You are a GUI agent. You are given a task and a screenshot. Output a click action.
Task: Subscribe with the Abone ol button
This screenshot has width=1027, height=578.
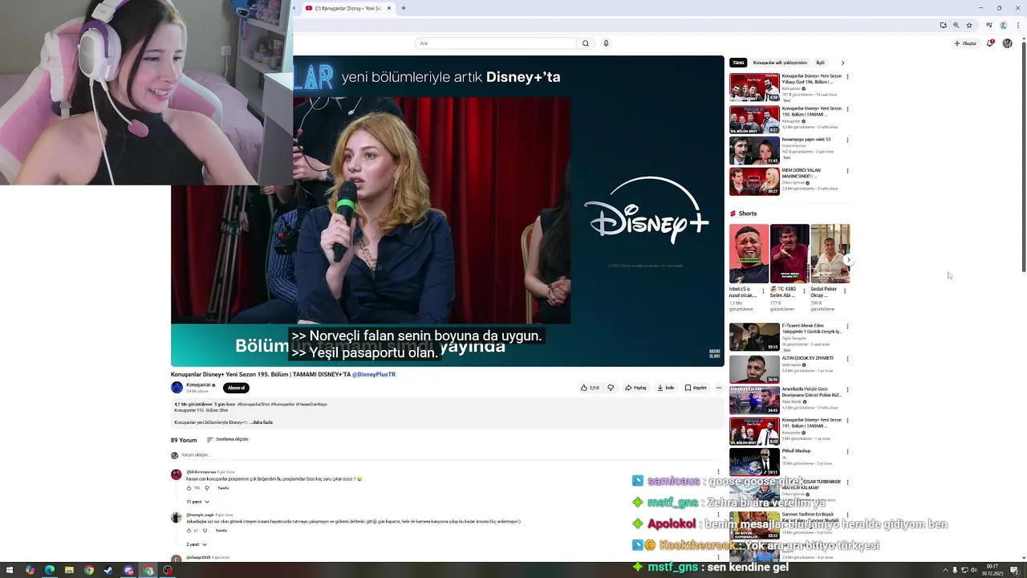(236, 388)
